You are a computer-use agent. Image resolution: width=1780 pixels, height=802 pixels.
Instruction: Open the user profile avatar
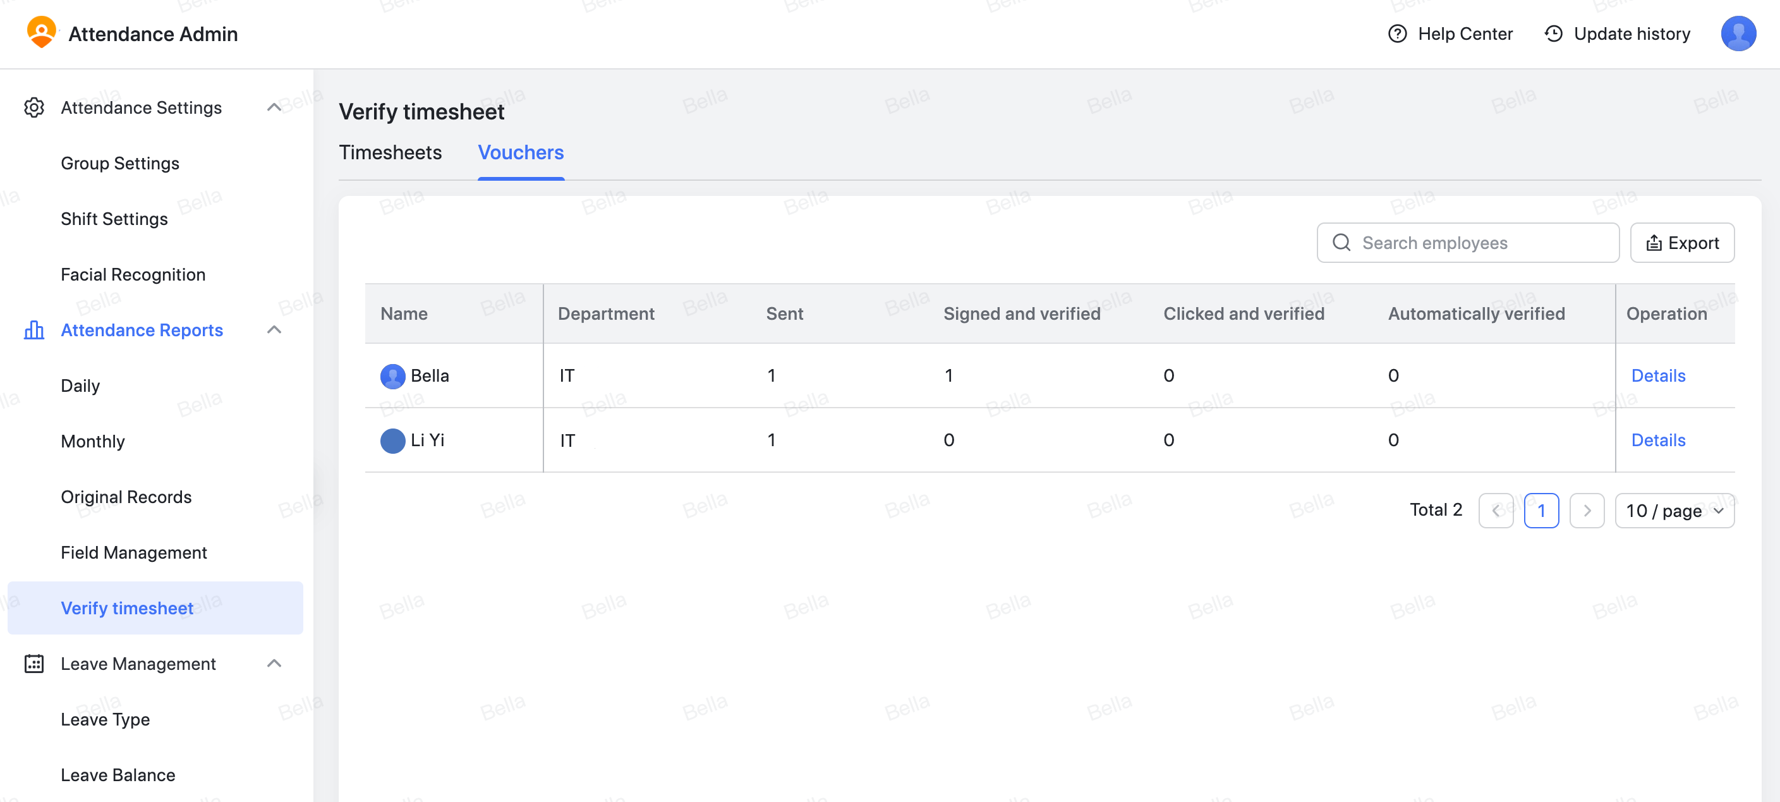[x=1738, y=33]
